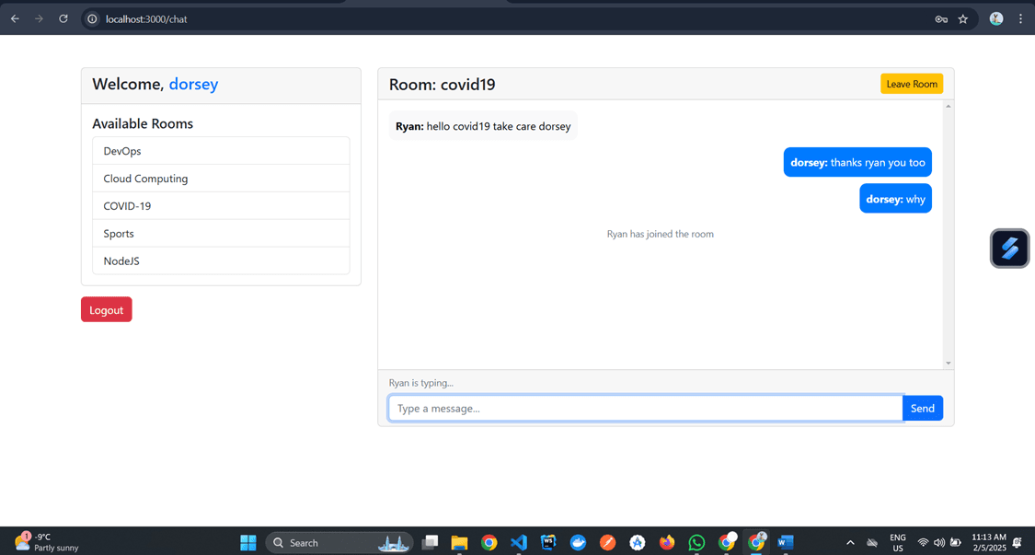
Task: Click the floating blue S extension icon
Action: coord(1009,249)
